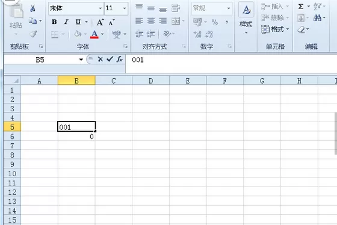Center text horizontally
The width and height of the screenshot is (337, 225).
coord(151,21)
